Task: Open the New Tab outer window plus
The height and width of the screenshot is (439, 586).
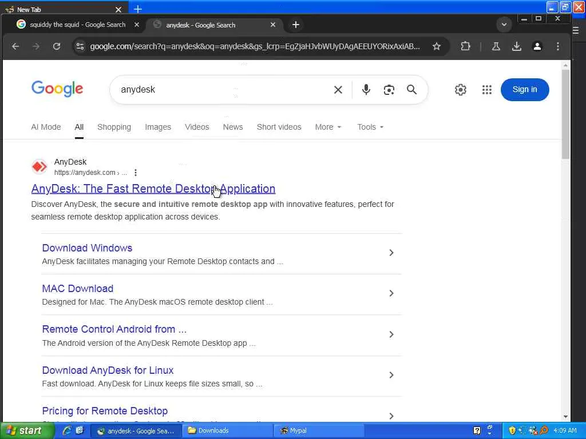Action: click(x=137, y=9)
